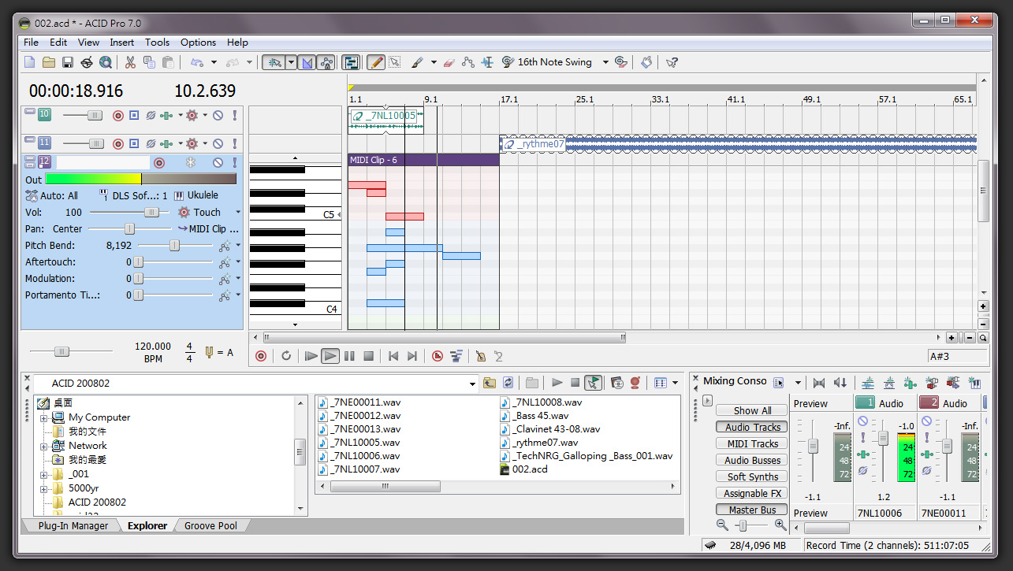Play the project from the transport bar
The width and height of the screenshot is (1013, 571).
click(330, 356)
